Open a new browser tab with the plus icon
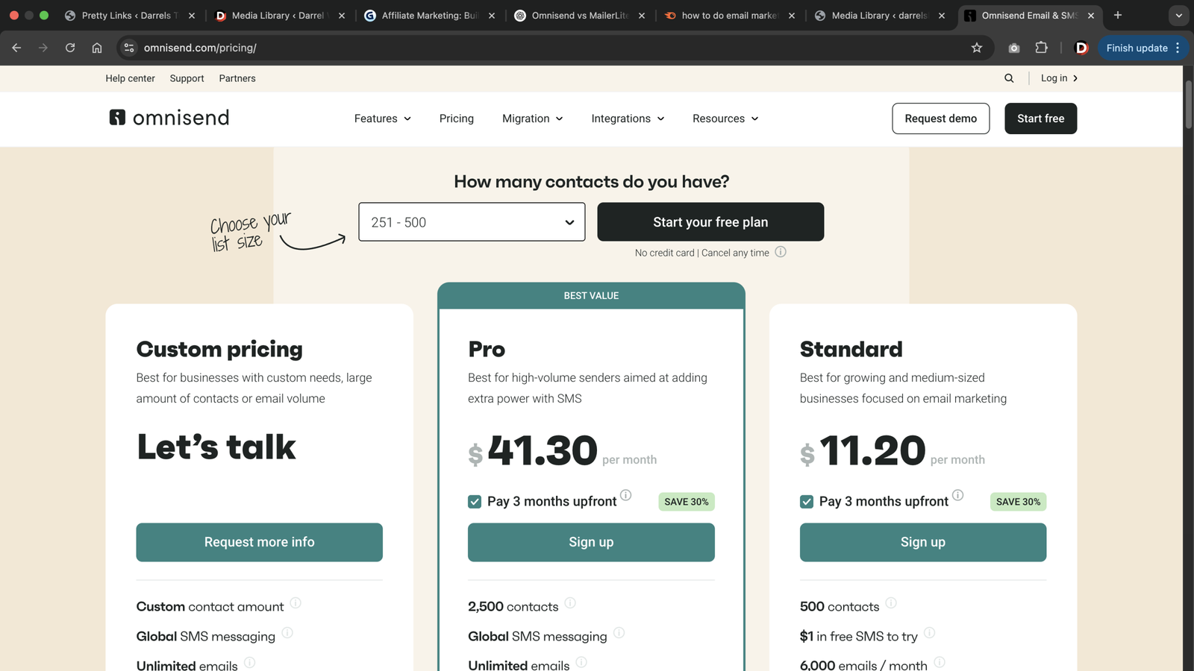 [x=1118, y=15]
